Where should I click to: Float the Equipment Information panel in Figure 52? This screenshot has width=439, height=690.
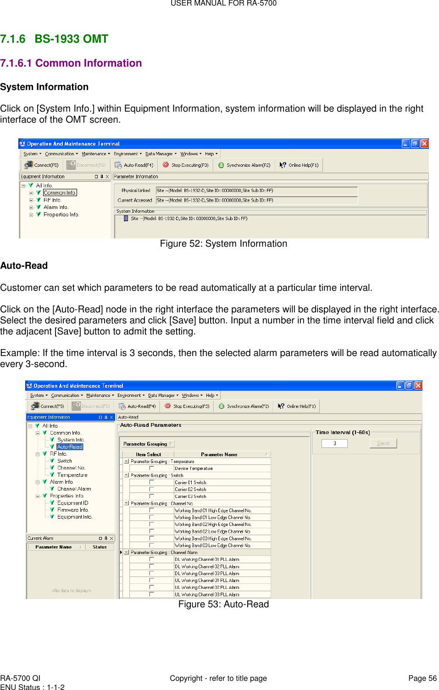96,176
